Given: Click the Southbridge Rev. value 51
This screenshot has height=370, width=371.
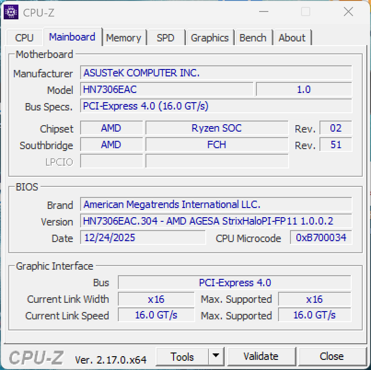Looking at the screenshot, I should tap(336, 145).
